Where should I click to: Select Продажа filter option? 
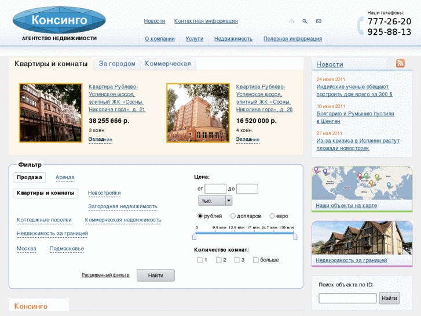pos(30,177)
